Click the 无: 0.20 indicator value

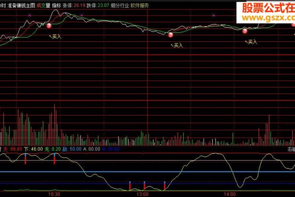coord(52,149)
